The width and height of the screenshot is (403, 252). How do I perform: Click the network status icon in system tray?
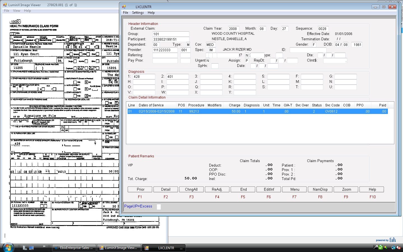point(393,248)
